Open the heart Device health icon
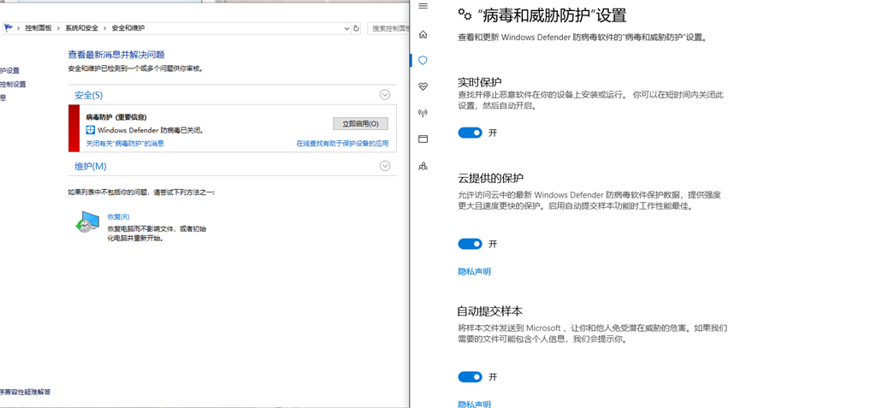Screen dimensions: 876x408 423,86
